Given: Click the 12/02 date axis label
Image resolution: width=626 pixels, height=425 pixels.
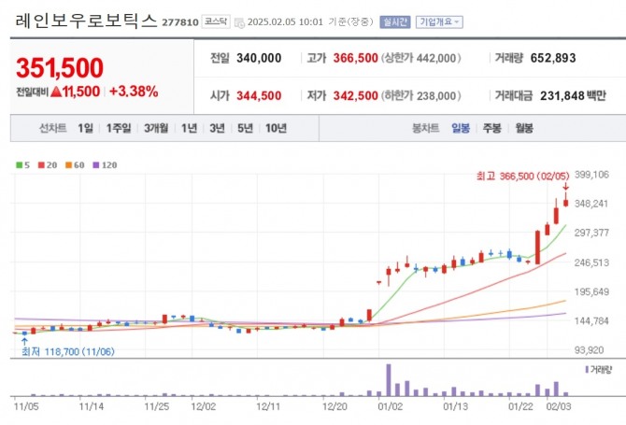Looking at the screenshot, I should coord(203,406).
